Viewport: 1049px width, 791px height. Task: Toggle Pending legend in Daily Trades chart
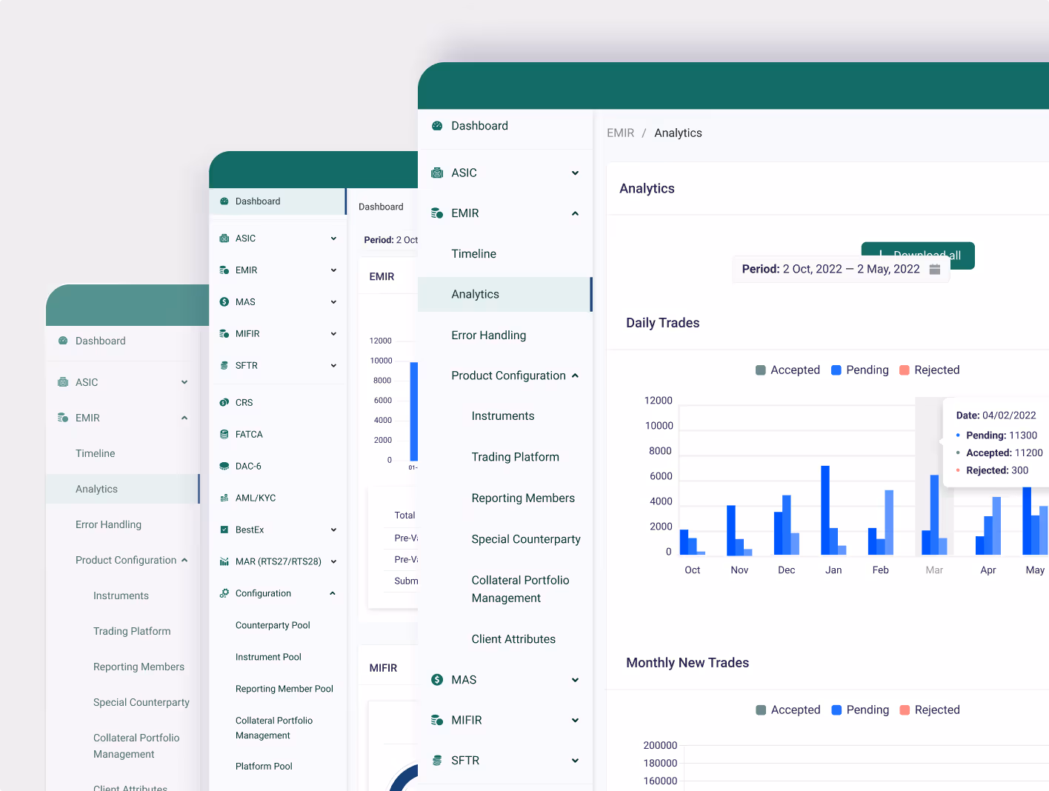[860, 370]
